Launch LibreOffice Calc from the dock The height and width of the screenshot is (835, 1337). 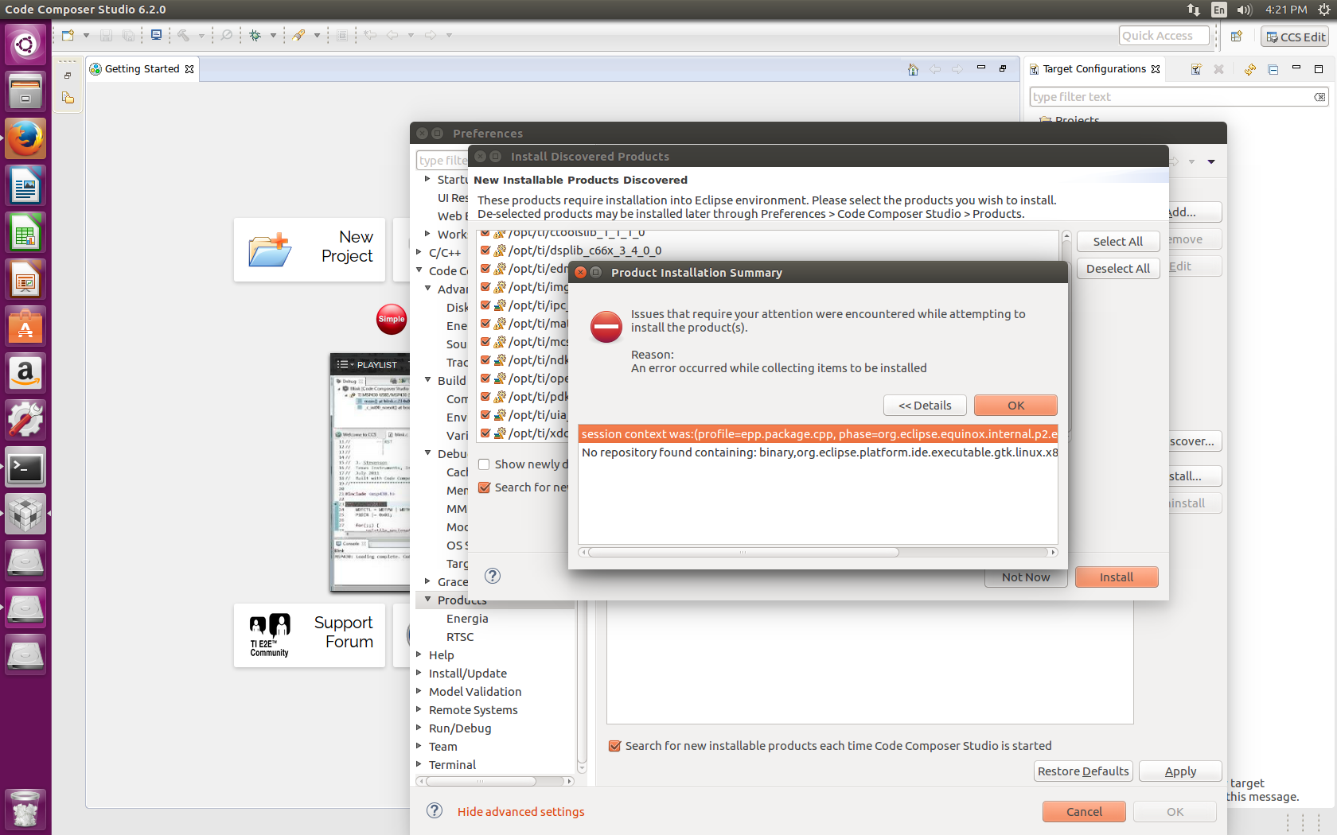click(25, 233)
